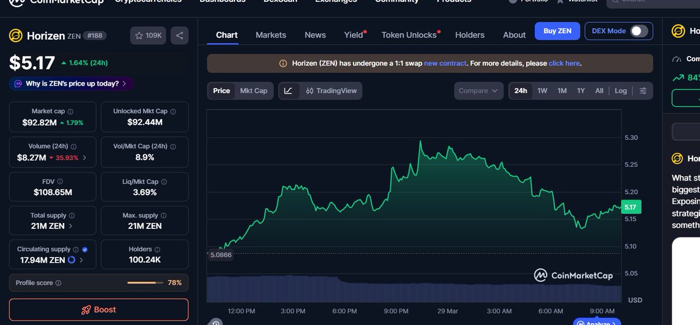The image size is (700, 325).
Task: Click the #188 rank badge
Action: tap(94, 36)
